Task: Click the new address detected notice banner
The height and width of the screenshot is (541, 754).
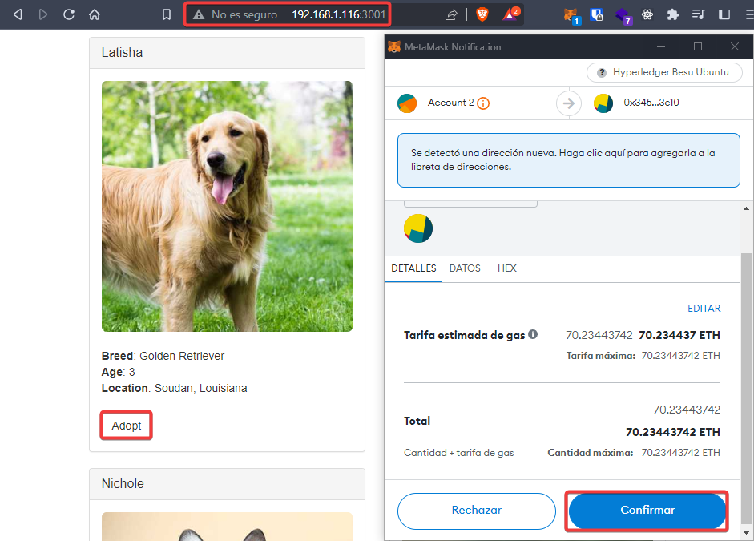Action: tap(568, 160)
